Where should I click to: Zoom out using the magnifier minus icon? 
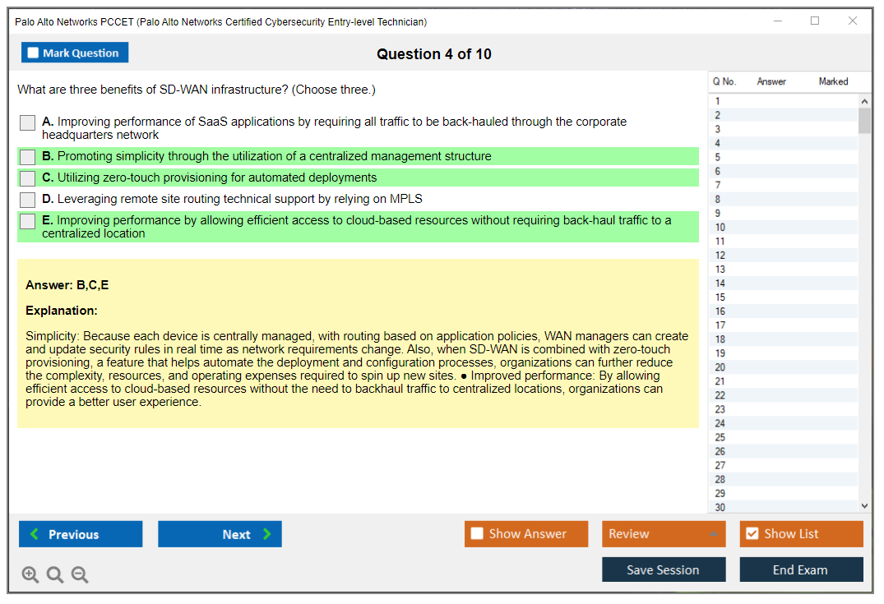click(x=80, y=575)
